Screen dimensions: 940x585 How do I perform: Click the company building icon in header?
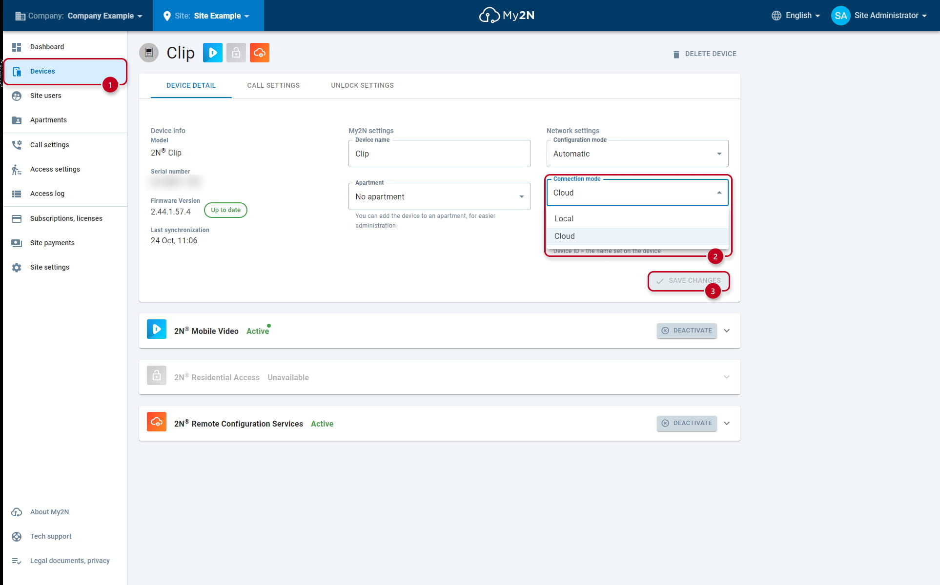tap(20, 16)
